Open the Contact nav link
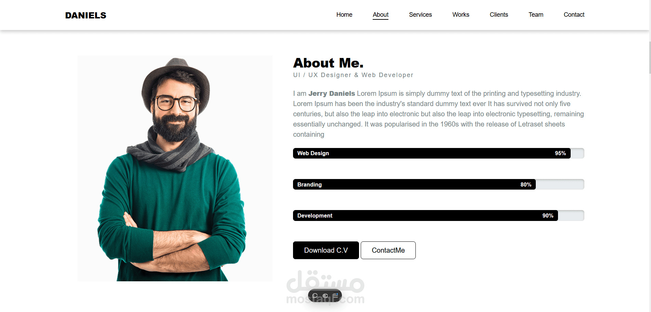The width and height of the screenshot is (651, 312). pyautogui.click(x=574, y=15)
